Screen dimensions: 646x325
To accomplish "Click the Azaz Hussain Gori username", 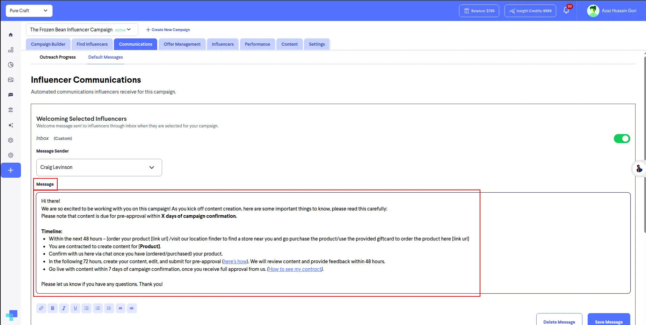I will [619, 11].
